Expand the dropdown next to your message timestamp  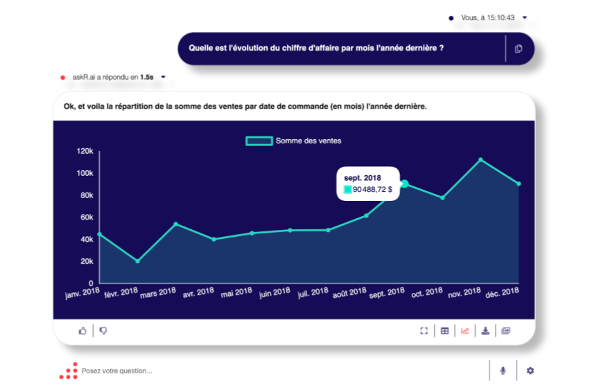(x=525, y=17)
